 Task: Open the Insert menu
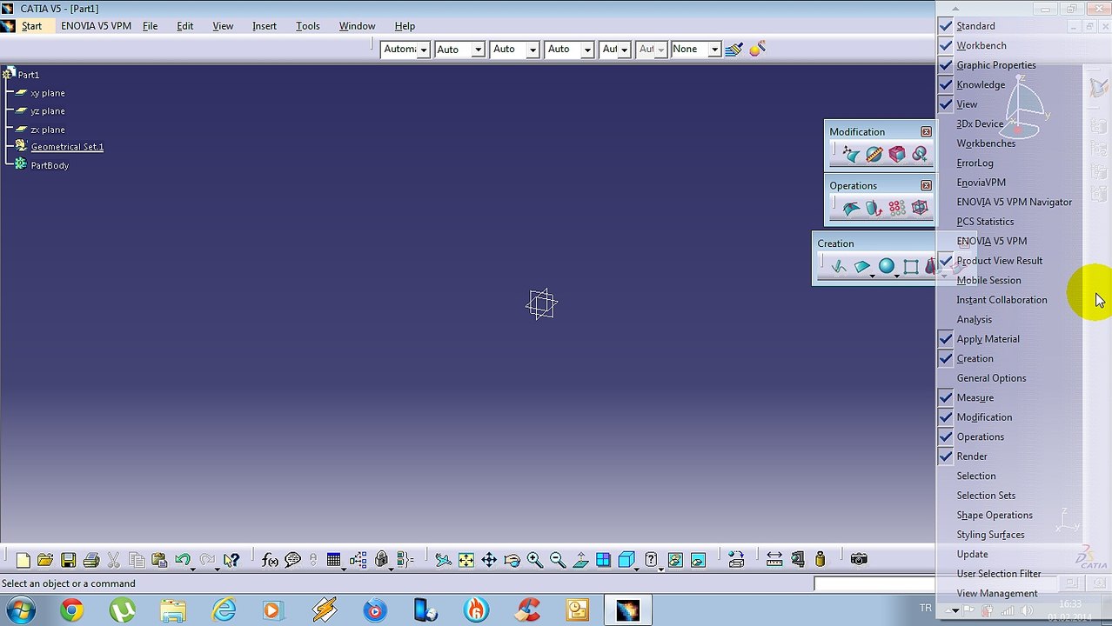[x=265, y=26]
